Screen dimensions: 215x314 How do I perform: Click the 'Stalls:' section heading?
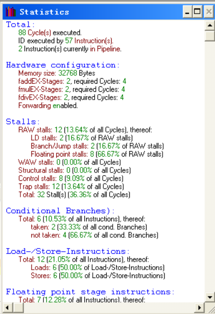tap(23, 122)
